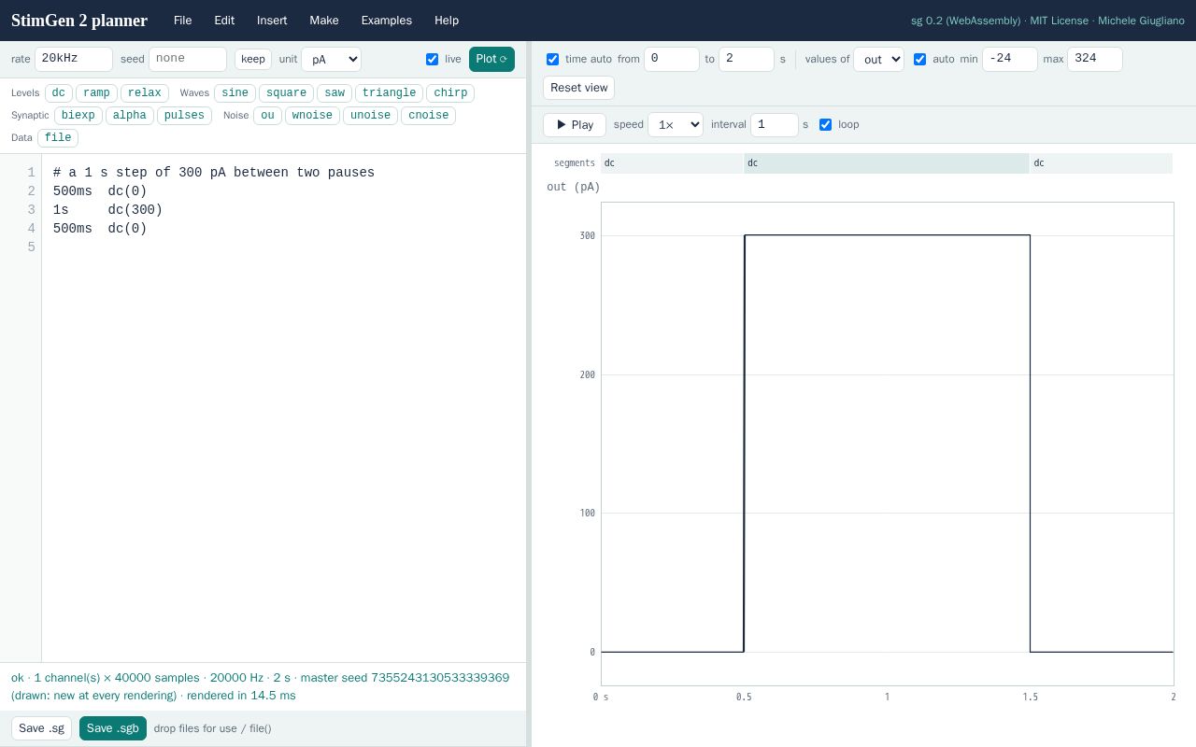Insert the ramp level chip
This screenshot has height=747, width=1196.
tap(96, 92)
